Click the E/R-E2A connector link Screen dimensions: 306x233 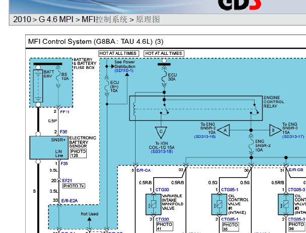click(69, 201)
